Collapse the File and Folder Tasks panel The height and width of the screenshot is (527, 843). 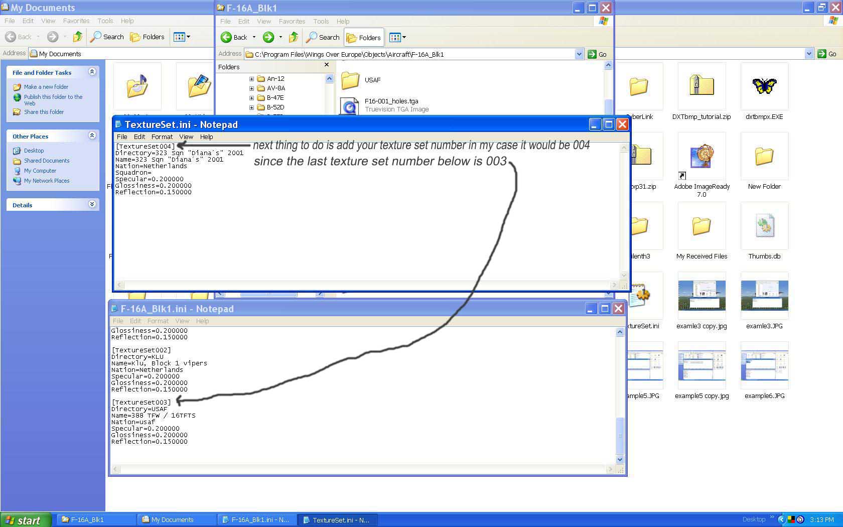(x=92, y=72)
